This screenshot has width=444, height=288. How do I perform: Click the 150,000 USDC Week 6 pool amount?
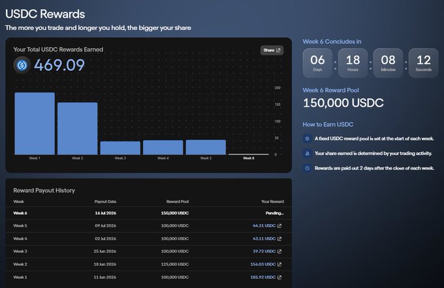pyautogui.click(x=343, y=103)
